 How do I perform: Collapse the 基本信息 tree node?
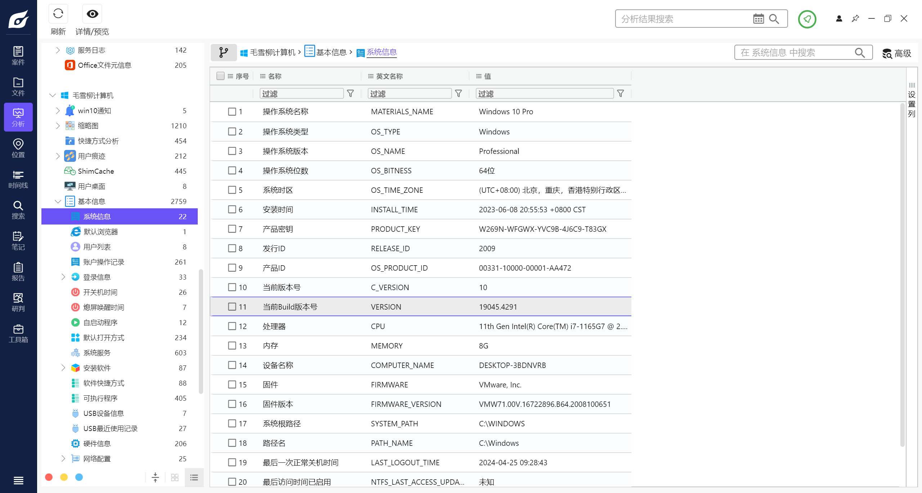pos(58,201)
